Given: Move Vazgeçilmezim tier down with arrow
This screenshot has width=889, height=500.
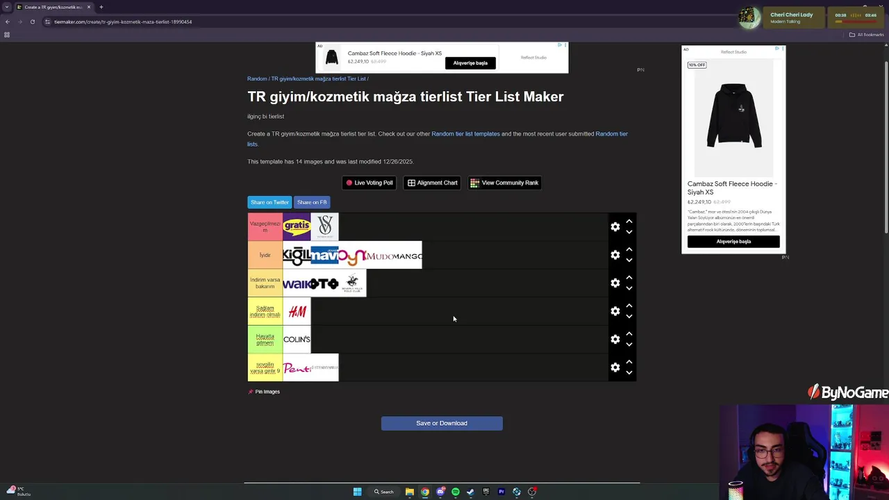Looking at the screenshot, I should pyautogui.click(x=629, y=232).
